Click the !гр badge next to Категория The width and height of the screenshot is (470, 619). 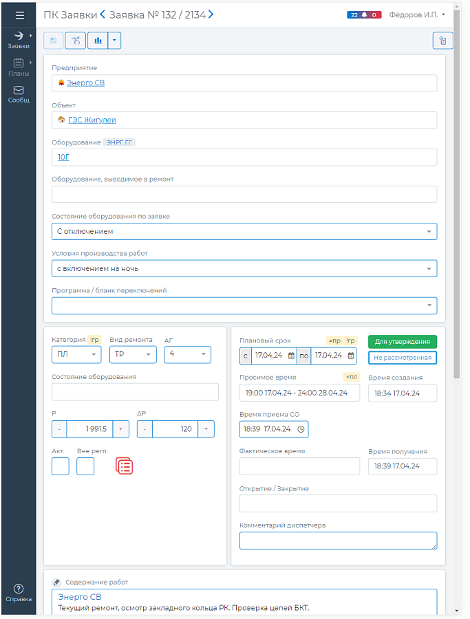(x=94, y=340)
